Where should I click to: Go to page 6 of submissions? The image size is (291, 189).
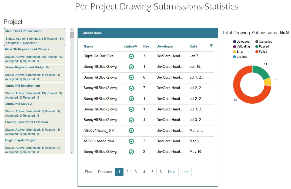coord(161,172)
